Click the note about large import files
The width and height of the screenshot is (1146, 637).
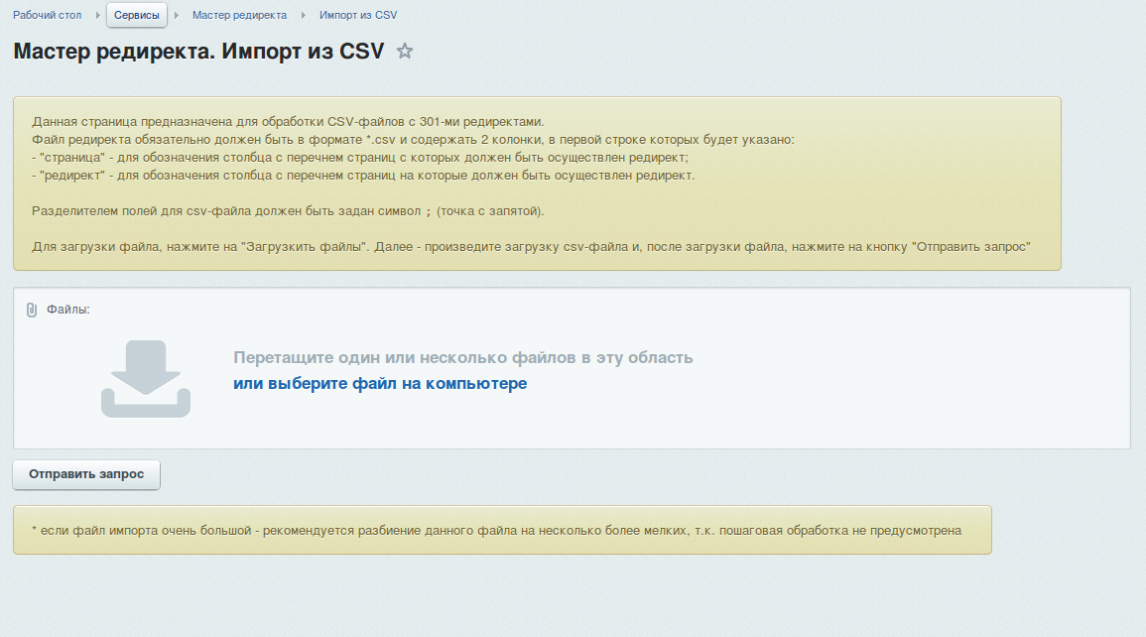pos(496,531)
